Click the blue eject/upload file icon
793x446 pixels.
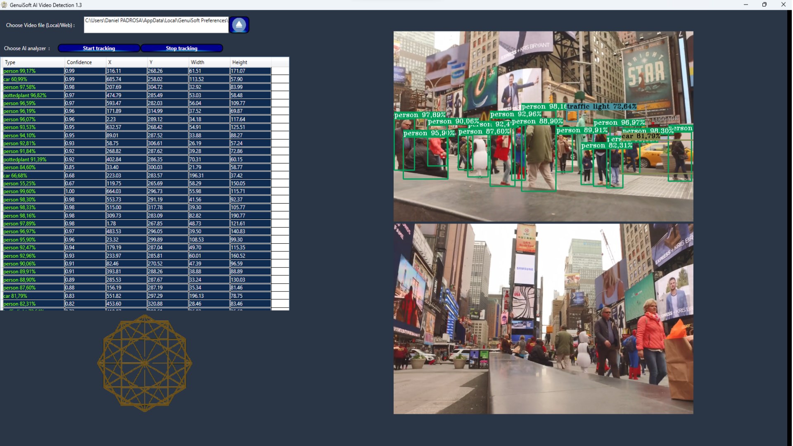coord(239,25)
